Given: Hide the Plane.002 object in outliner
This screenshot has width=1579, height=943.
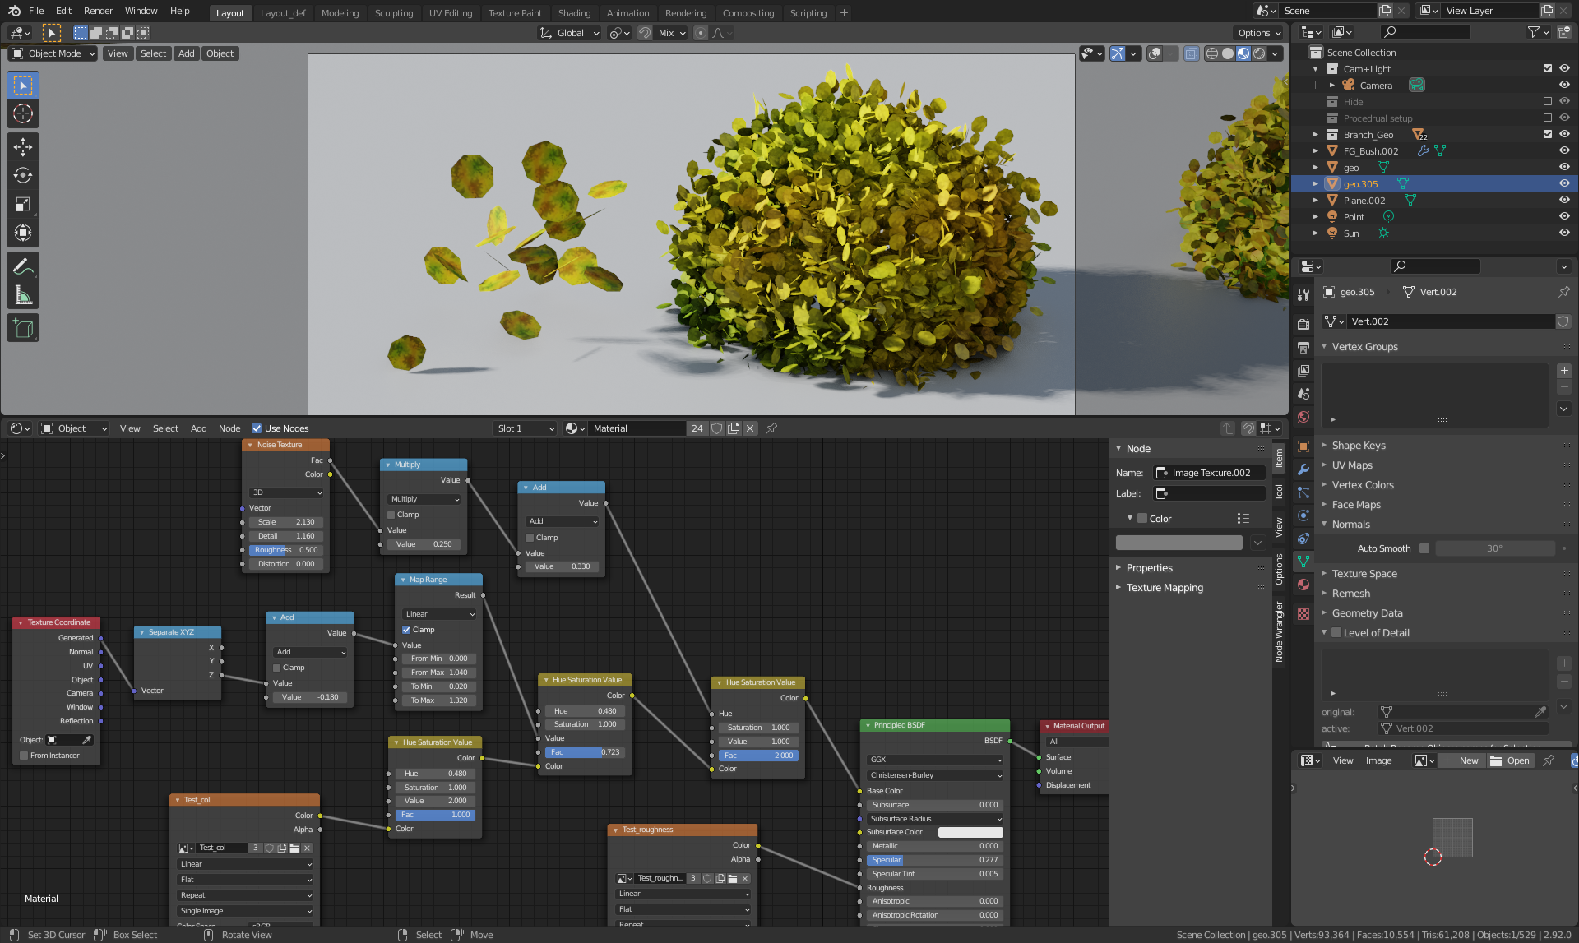Looking at the screenshot, I should (1564, 200).
